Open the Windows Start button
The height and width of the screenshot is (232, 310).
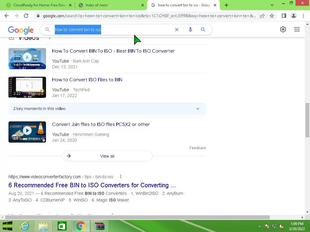pyautogui.click(x=8, y=226)
